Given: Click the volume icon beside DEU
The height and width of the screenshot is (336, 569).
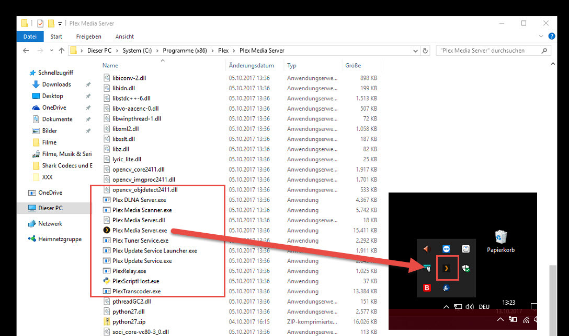Looking at the screenshot, I should tap(470, 307).
